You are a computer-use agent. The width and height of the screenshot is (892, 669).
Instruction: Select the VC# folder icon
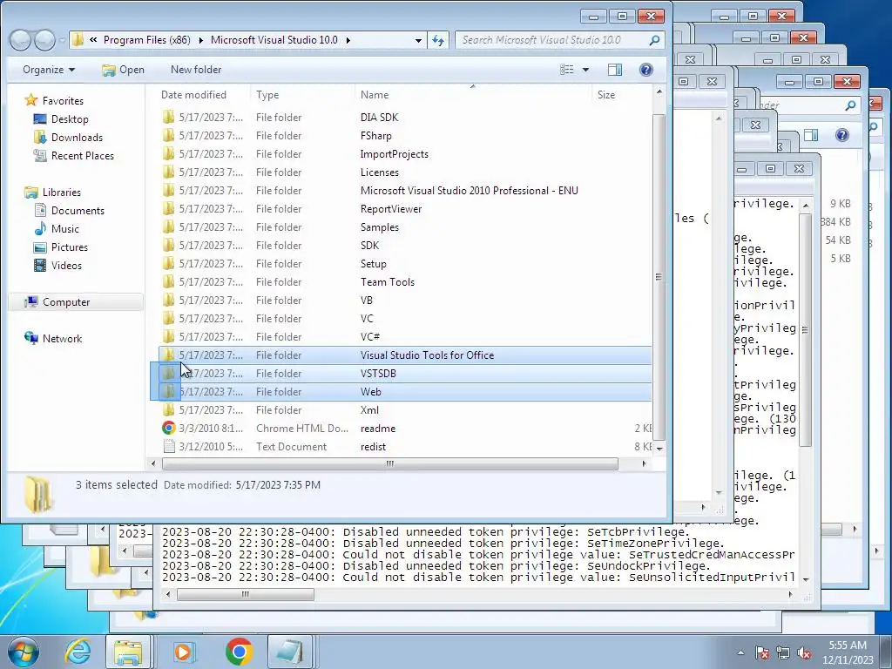[168, 337]
